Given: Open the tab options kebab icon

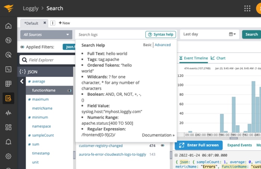Looking at the screenshot, I should pos(53,23).
